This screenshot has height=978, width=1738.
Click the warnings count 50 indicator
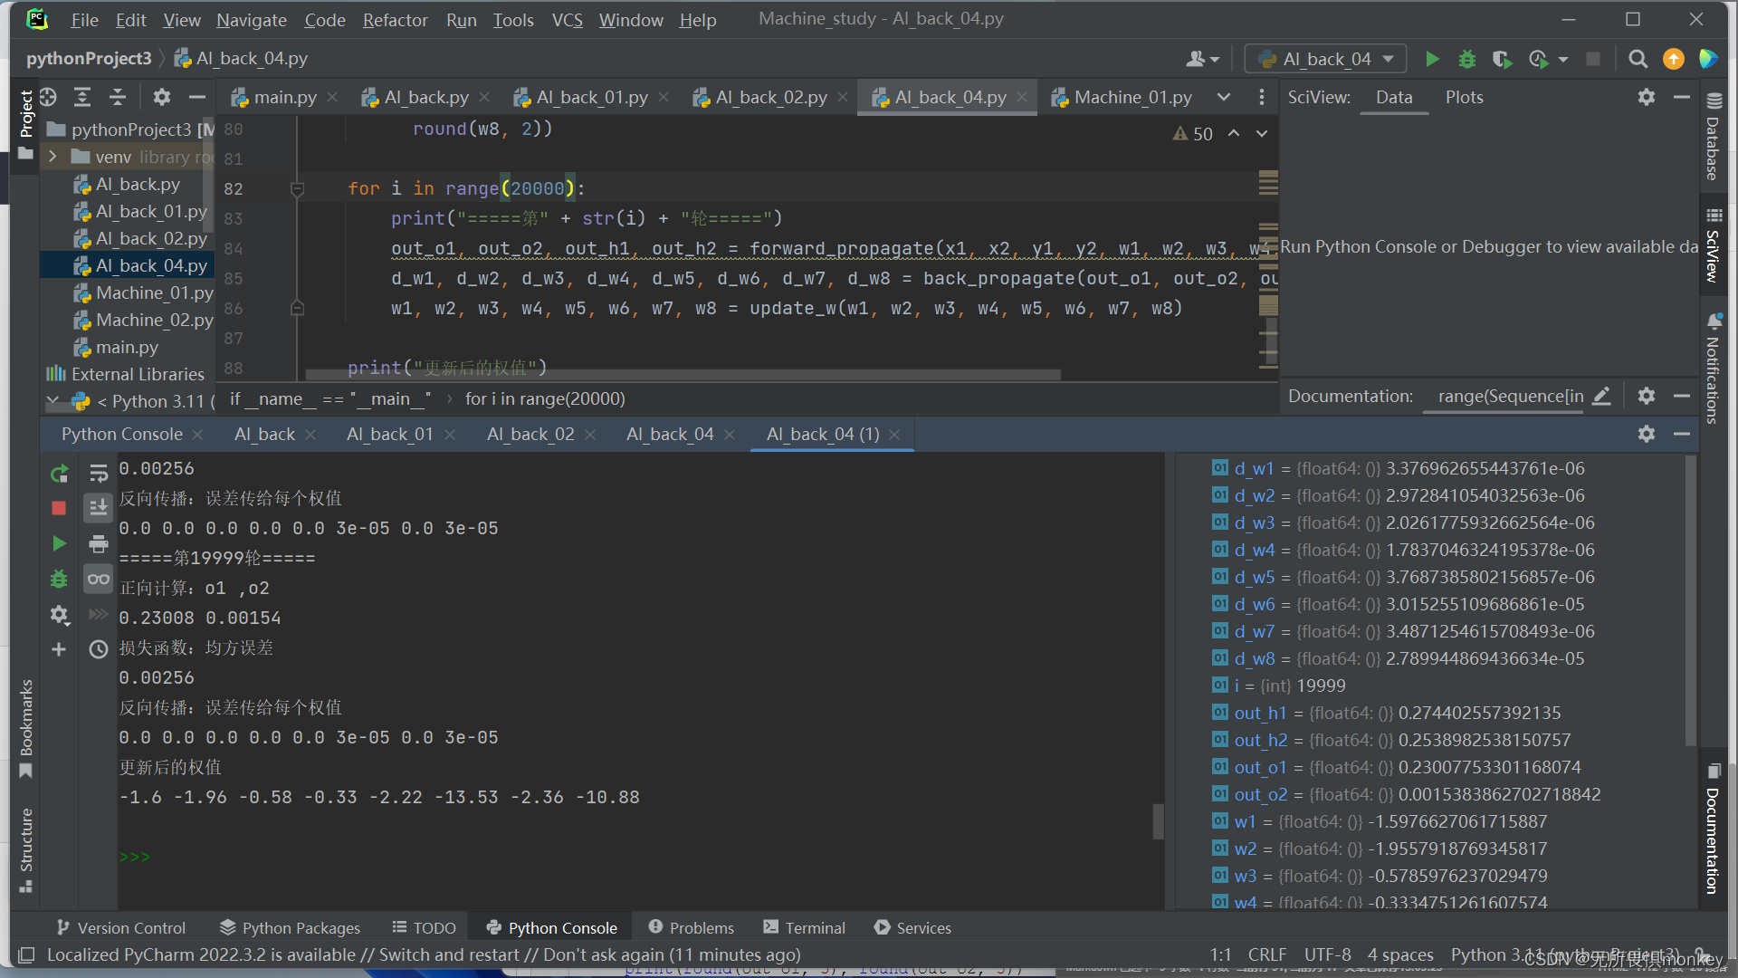point(1193,134)
